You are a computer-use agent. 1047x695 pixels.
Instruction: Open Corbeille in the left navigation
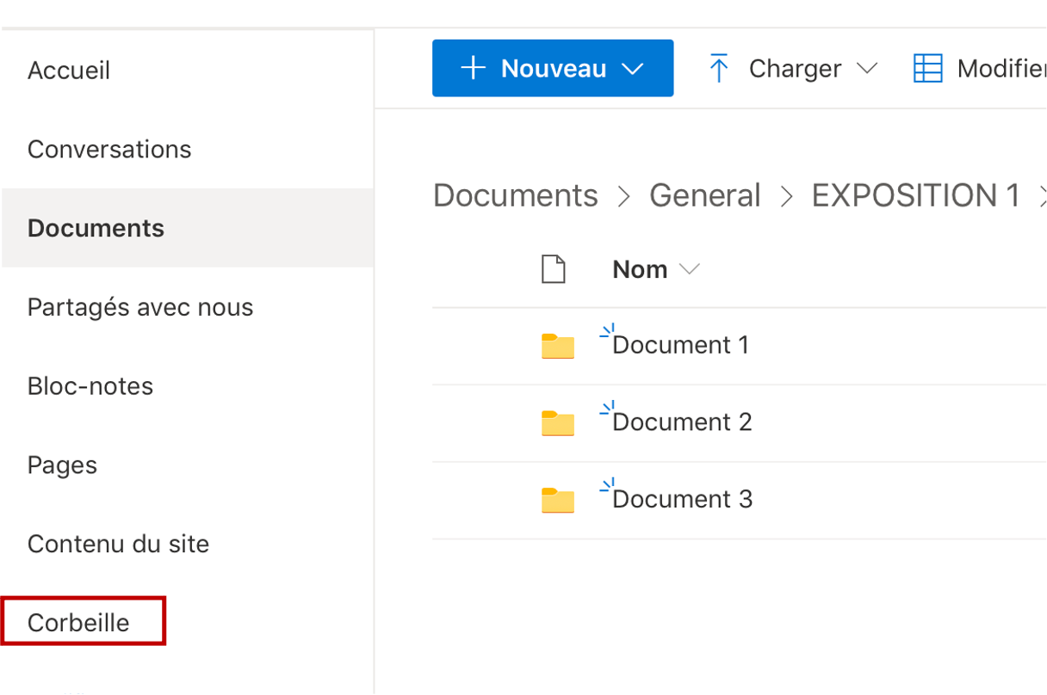78,623
